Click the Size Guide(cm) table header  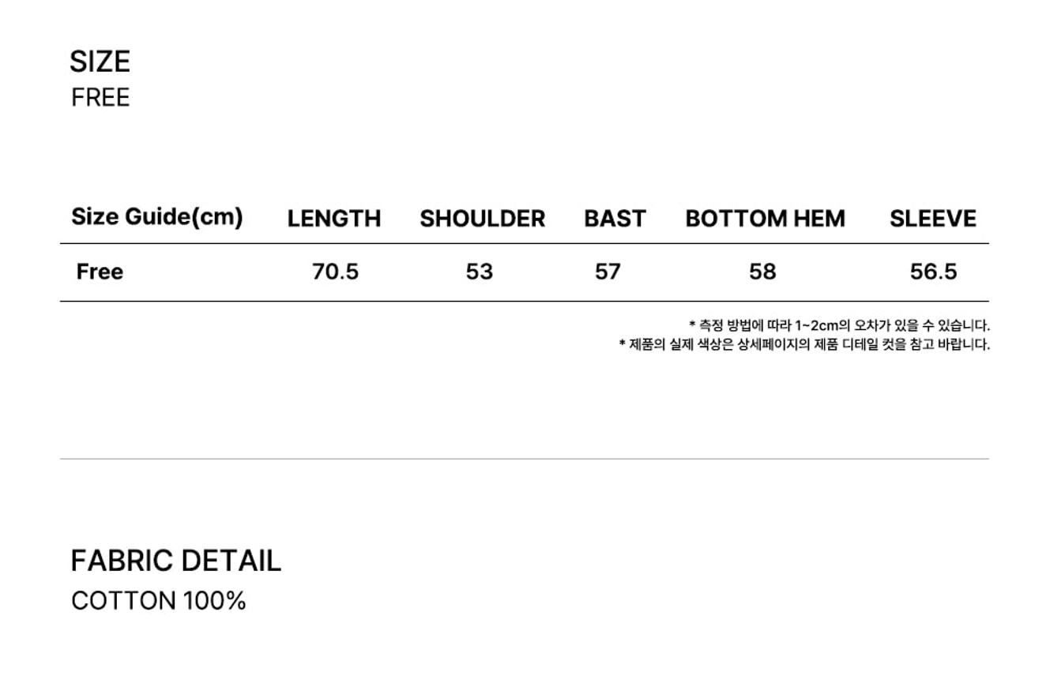click(156, 217)
